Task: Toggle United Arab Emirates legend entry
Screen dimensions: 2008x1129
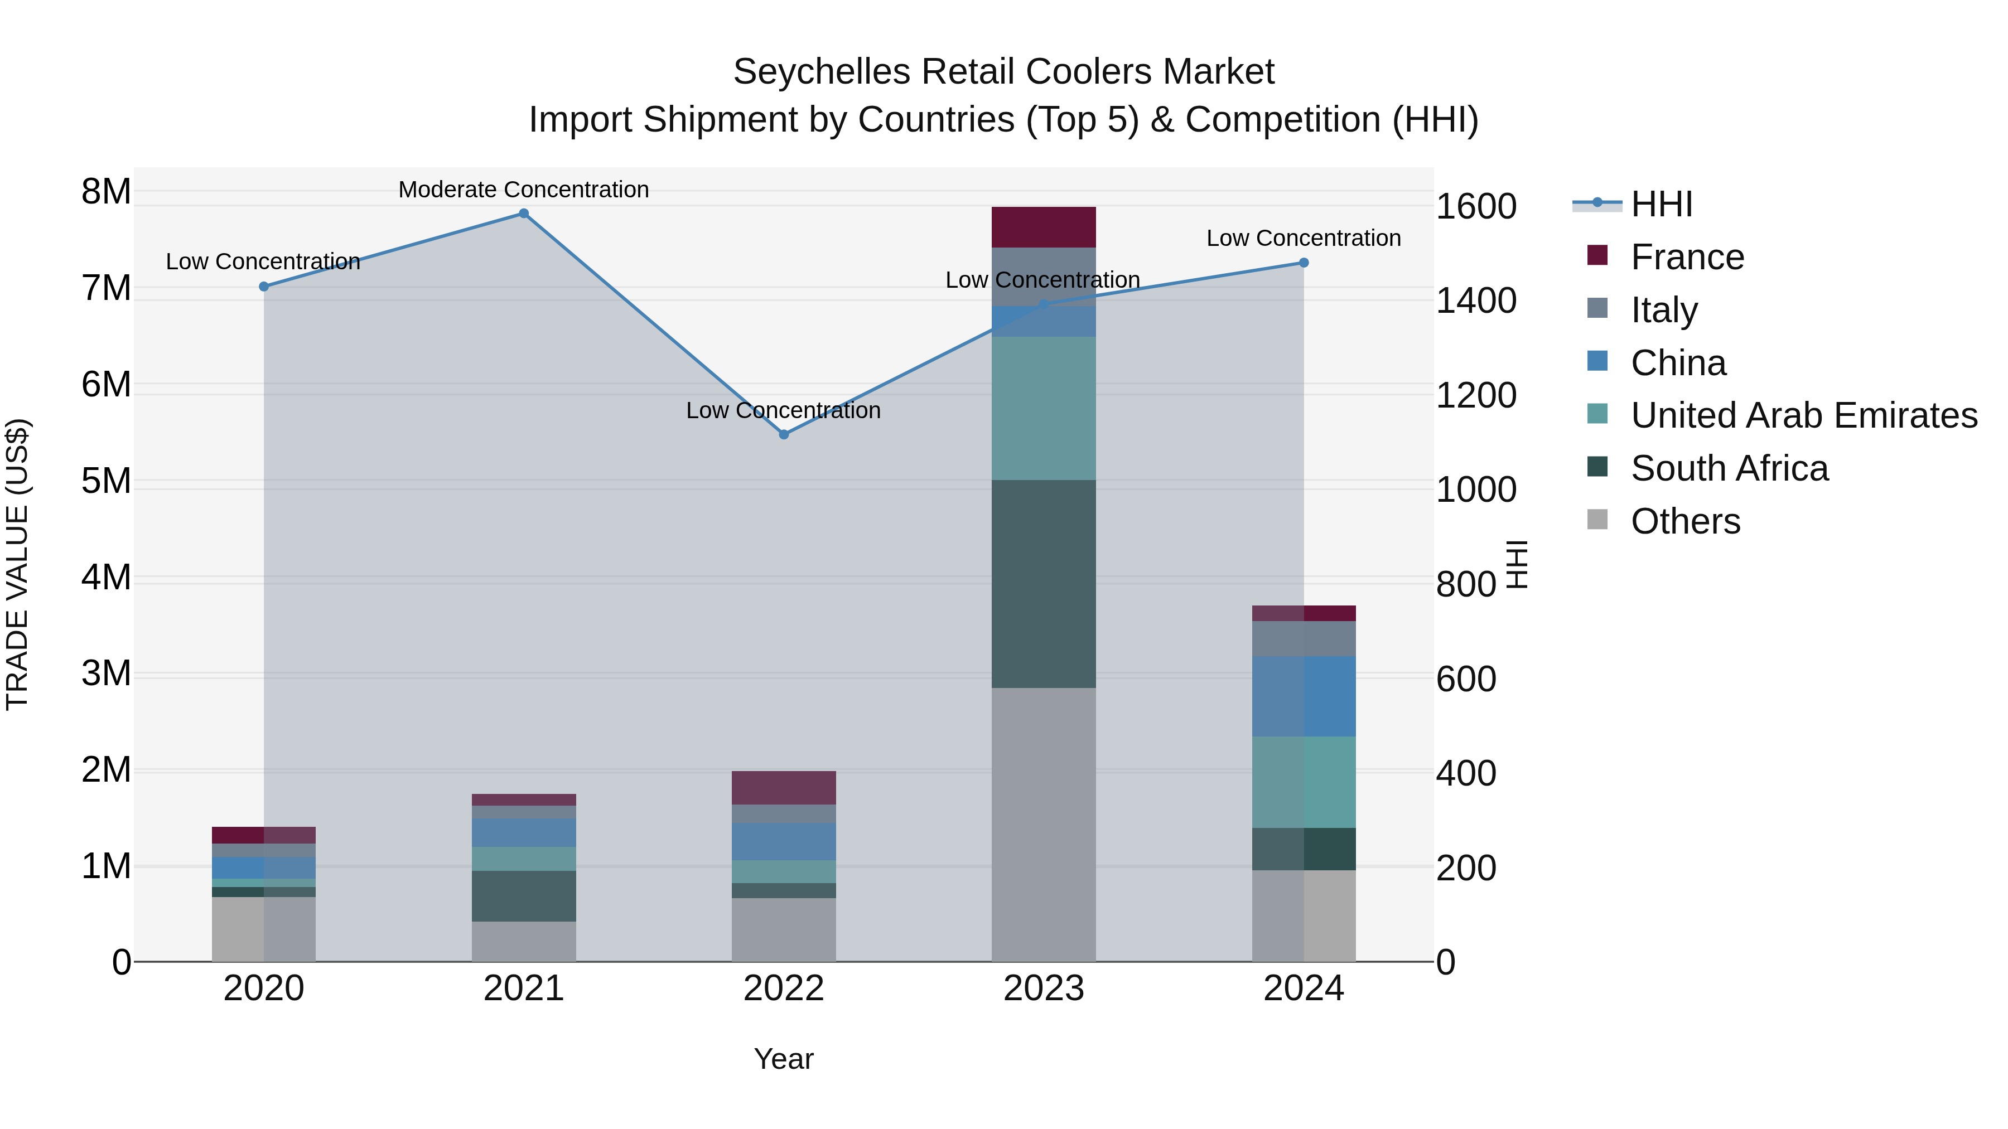Action: click(1782, 415)
